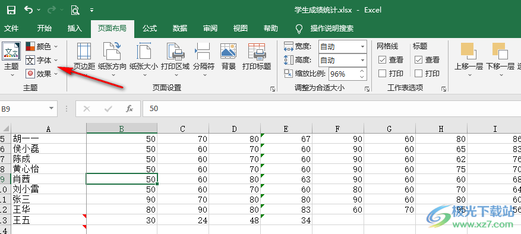
Task: Open theme Colors (颜色) menu
Action: (x=42, y=46)
